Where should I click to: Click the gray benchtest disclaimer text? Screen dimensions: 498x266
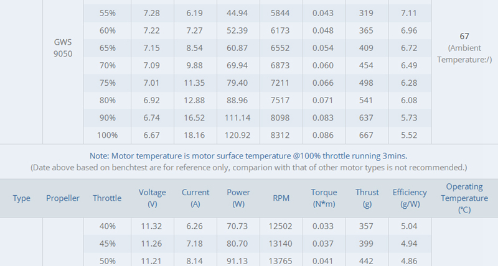pos(248,168)
